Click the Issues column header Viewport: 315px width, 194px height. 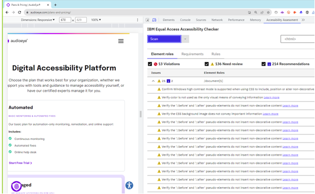tap(156, 73)
